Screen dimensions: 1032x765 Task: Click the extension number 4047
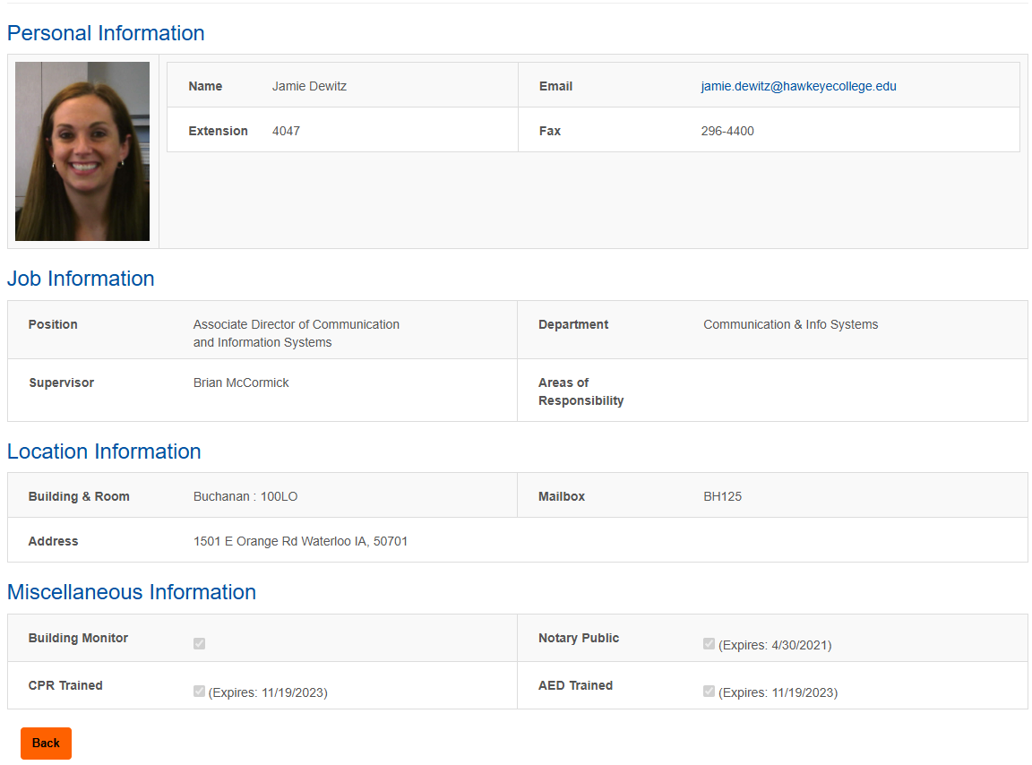(286, 131)
